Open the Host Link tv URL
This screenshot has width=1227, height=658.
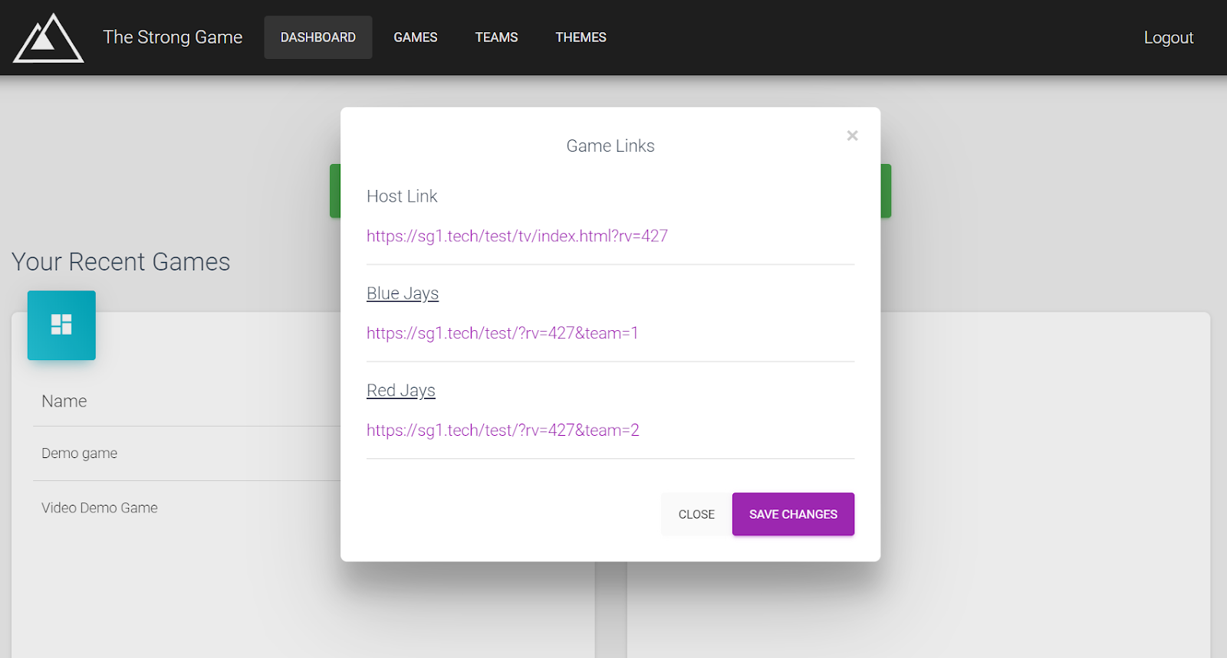517,236
